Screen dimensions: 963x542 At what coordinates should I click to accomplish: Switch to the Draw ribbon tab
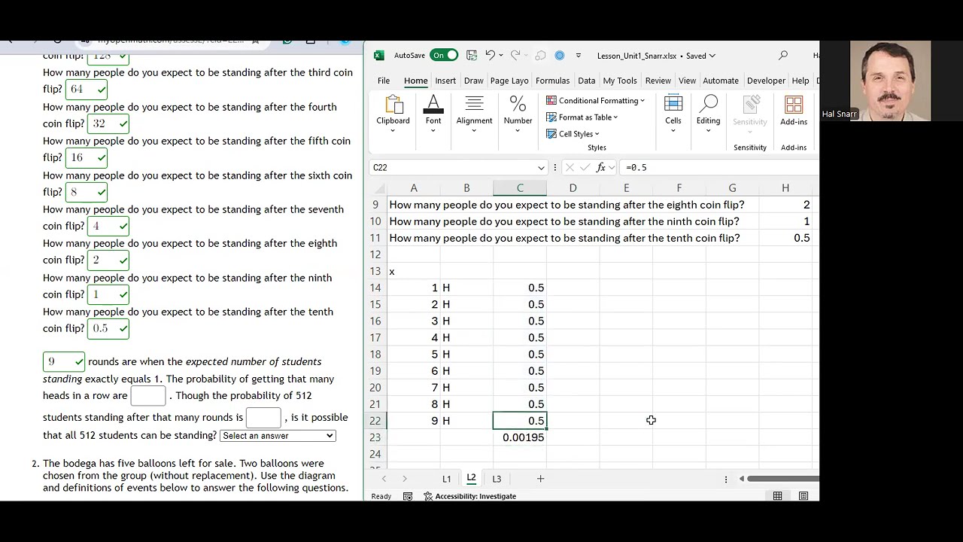(x=473, y=81)
